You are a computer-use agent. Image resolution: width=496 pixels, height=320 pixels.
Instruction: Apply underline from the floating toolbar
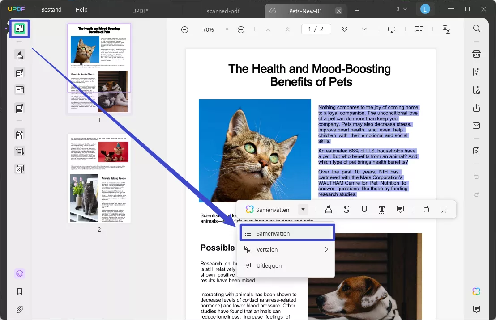click(x=364, y=209)
